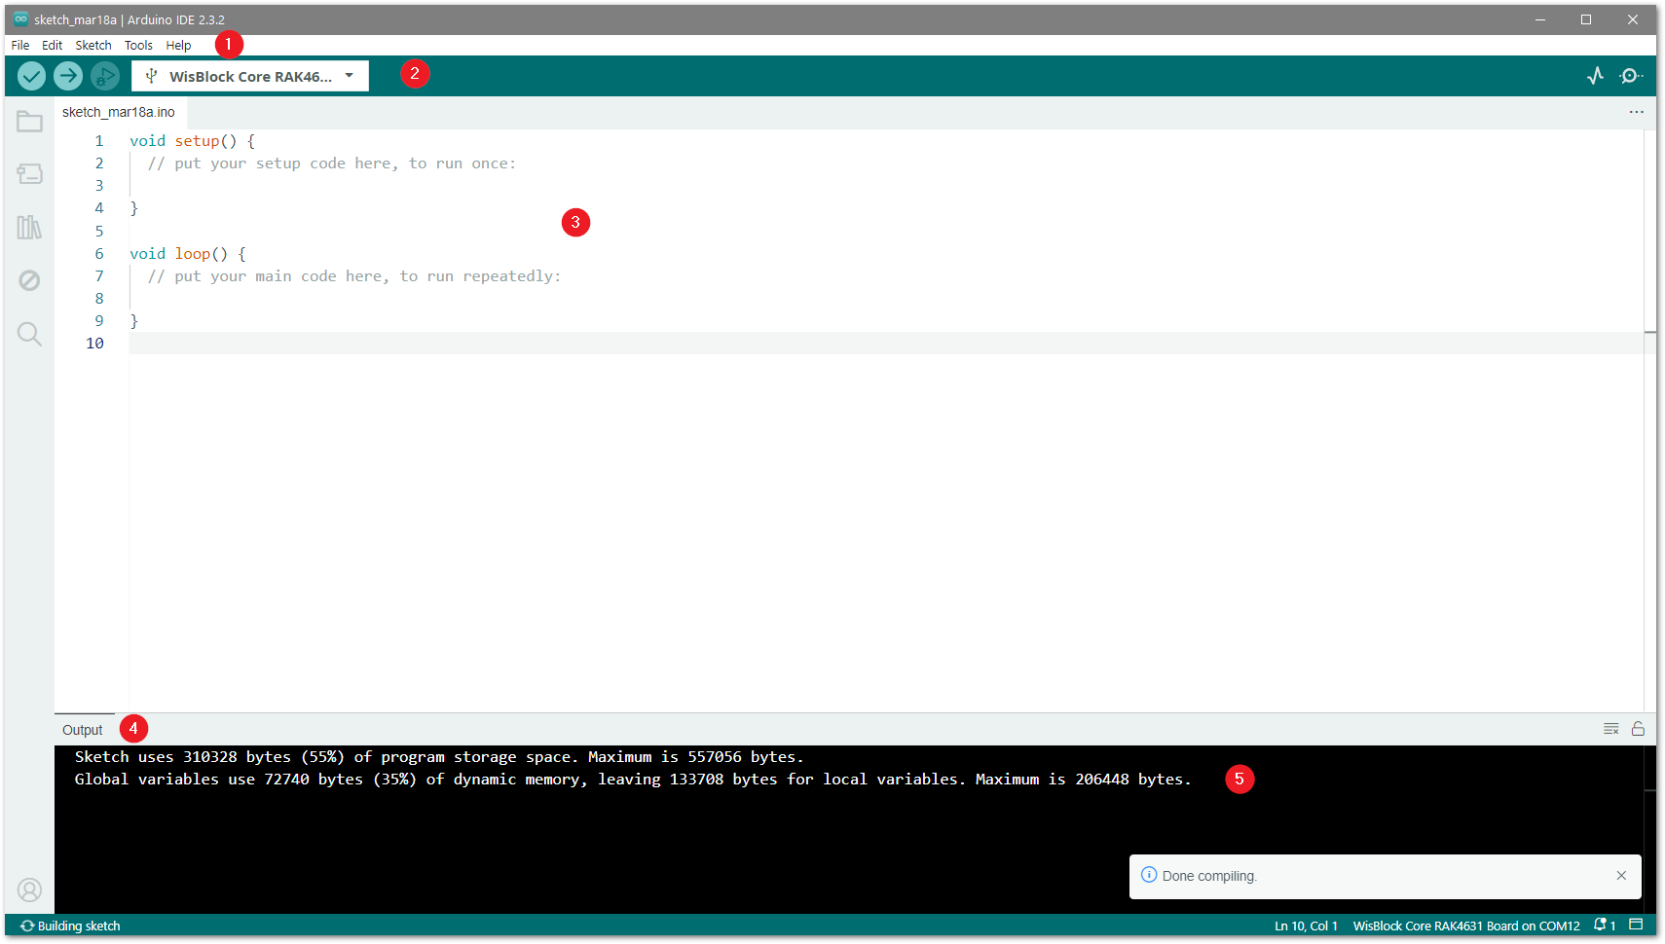The image size is (1665, 944).
Task: Toggle word wrap in Output panel
Action: point(1611,729)
